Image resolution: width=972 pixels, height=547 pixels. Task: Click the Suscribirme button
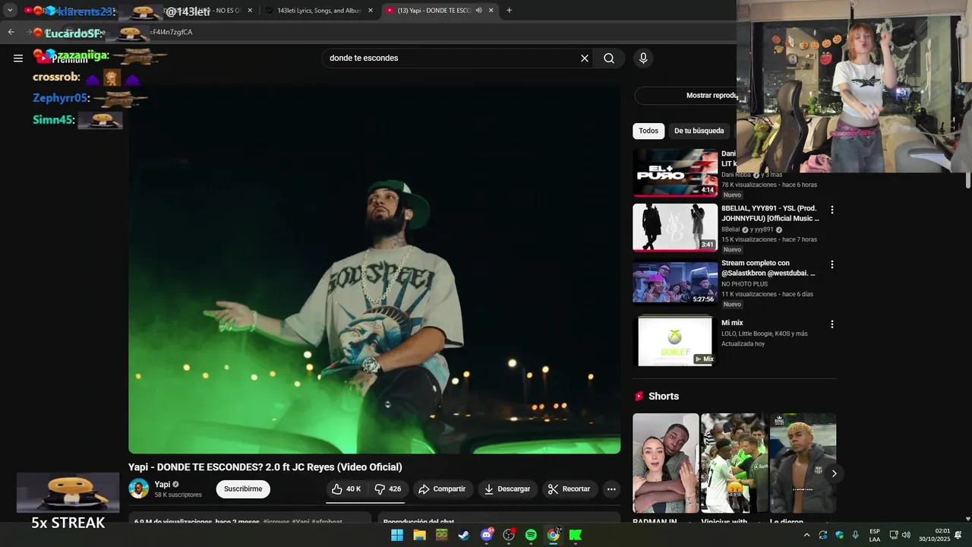(243, 489)
